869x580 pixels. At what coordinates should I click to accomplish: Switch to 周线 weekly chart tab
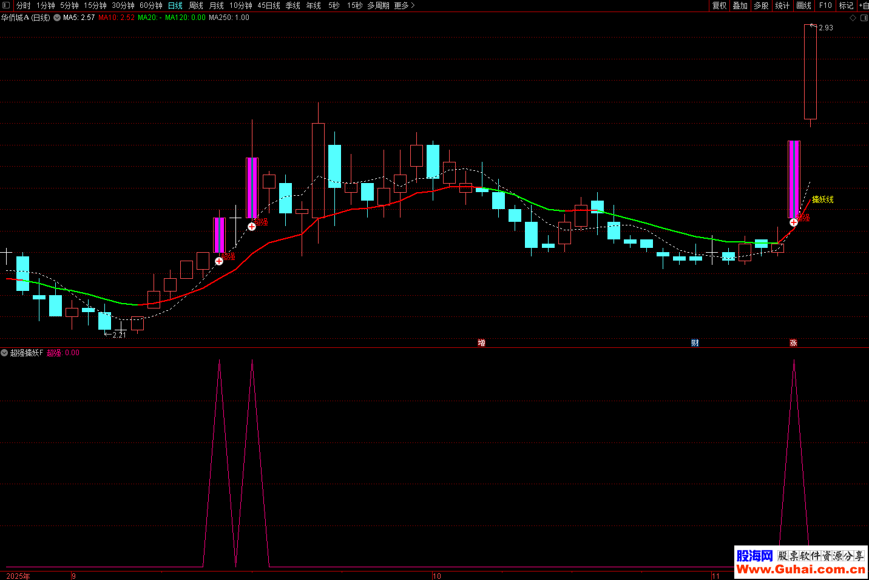196,5
